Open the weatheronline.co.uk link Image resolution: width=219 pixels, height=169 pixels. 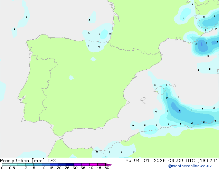pos(190,166)
